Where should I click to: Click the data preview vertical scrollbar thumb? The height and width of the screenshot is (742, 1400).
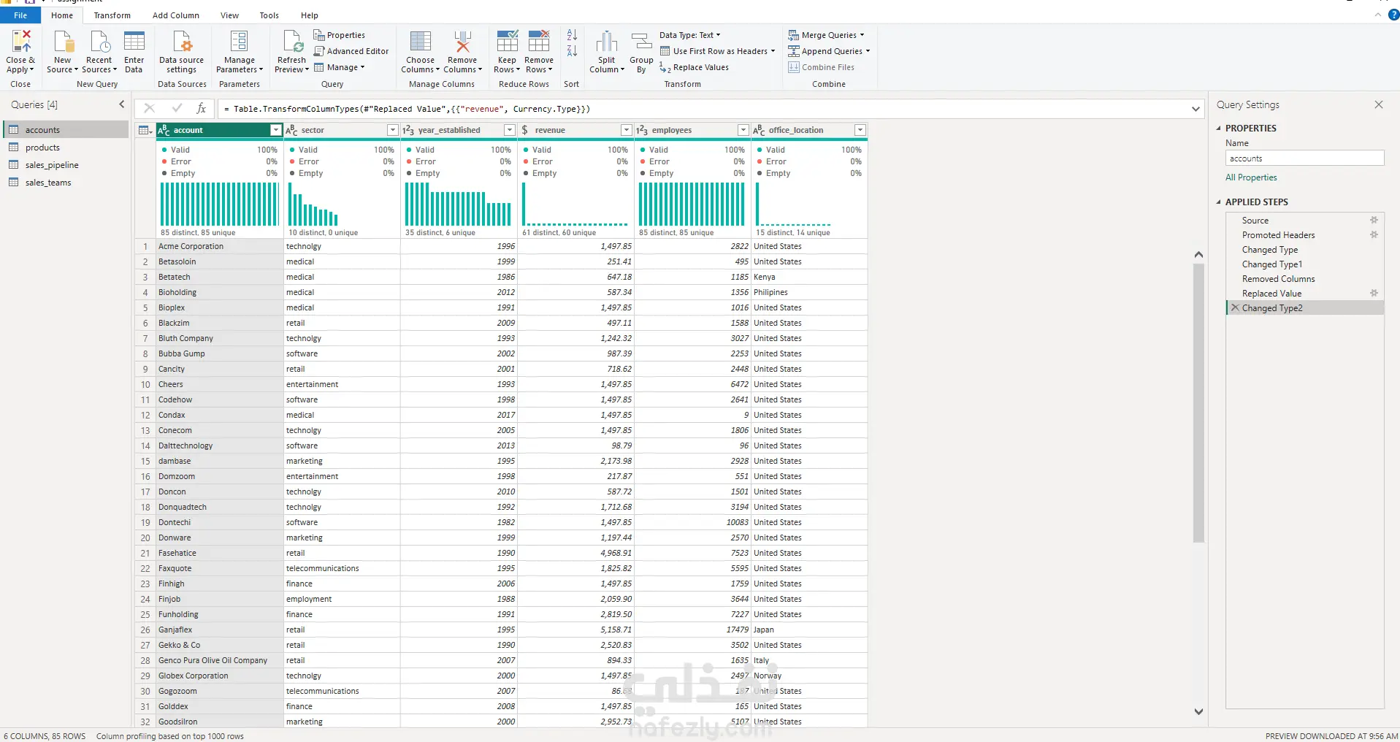click(1198, 403)
